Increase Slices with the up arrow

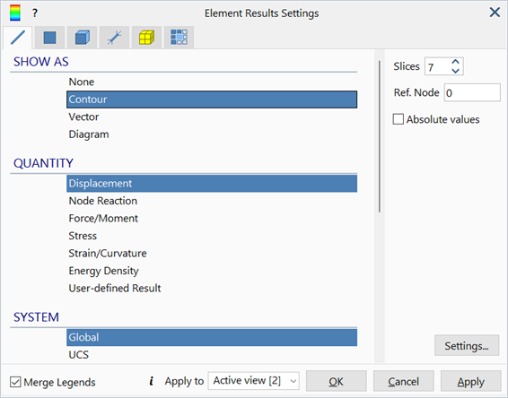pyautogui.click(x=456, y=62)
